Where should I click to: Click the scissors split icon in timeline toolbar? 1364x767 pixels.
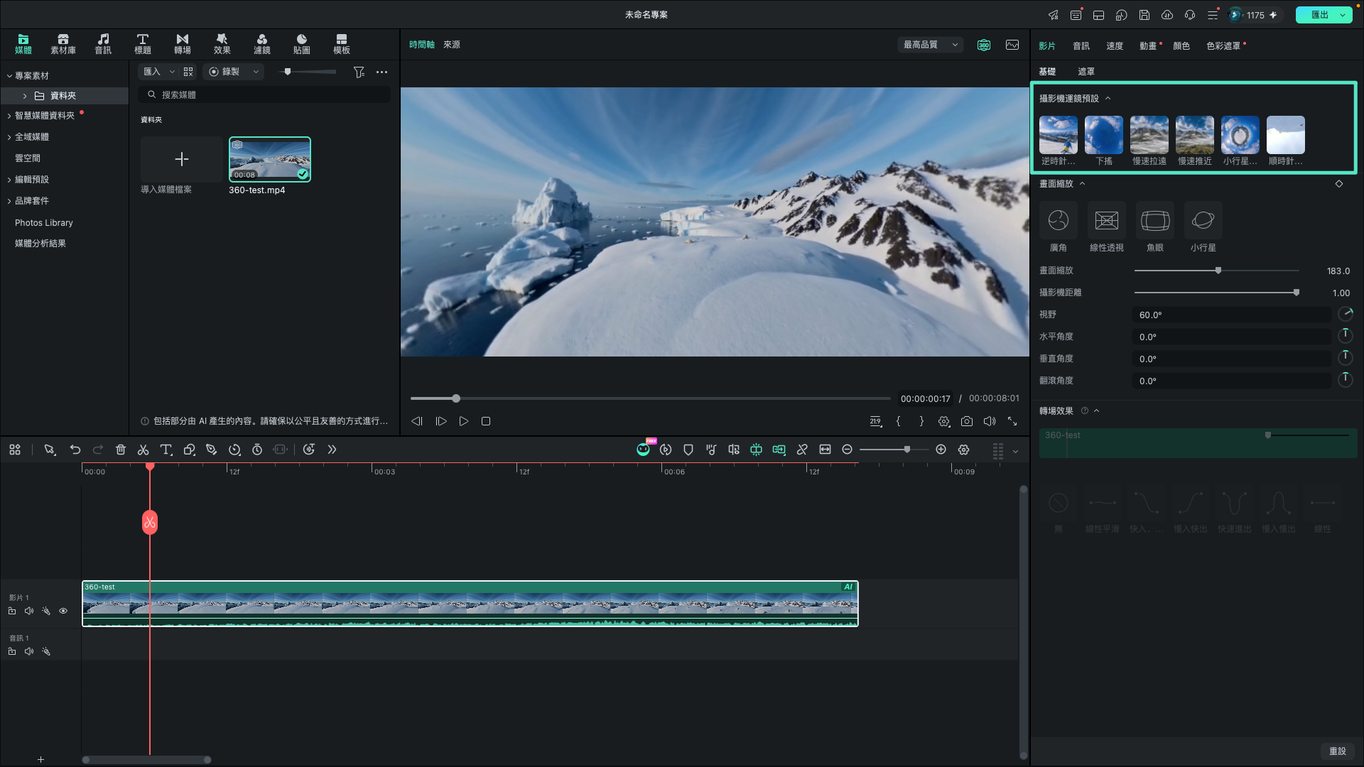click(143, 450)
